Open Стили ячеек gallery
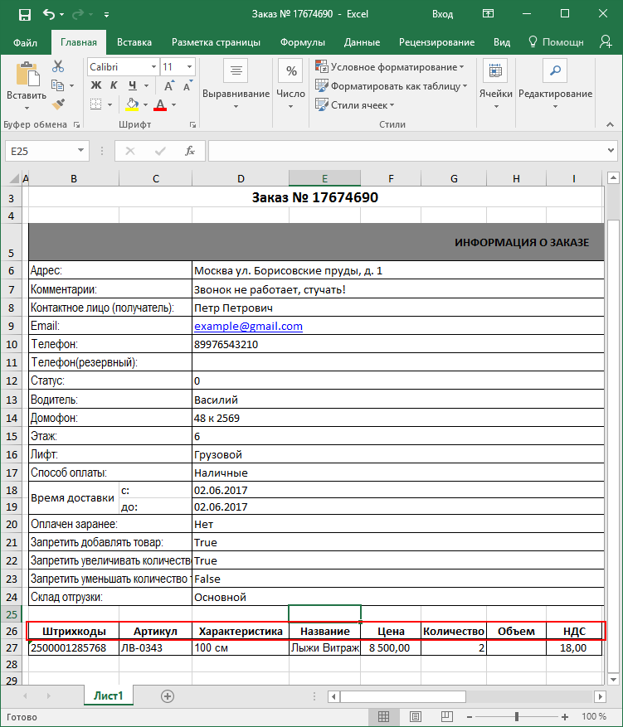The width and height of the screenshot is (623, 727). tap(355, 104)
